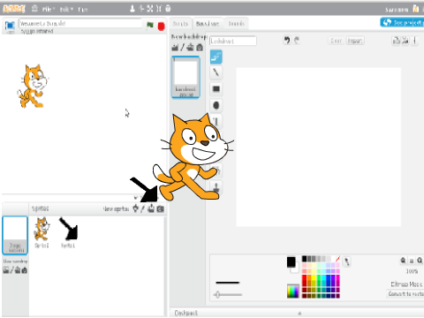Paint new backdrop in editor pane
Viewport: 424px width, 318px height.
click(183, 47)
